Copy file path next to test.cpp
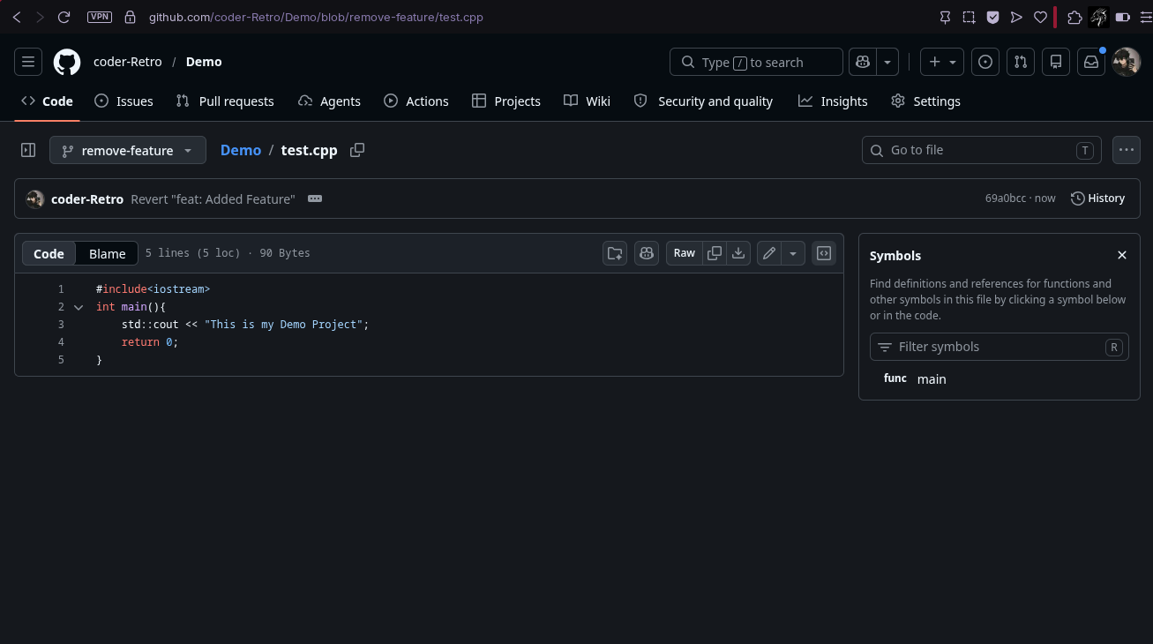 coord(357,150)
